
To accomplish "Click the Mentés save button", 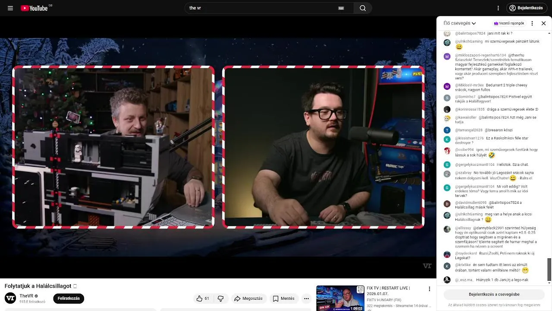I will [283, 298].
